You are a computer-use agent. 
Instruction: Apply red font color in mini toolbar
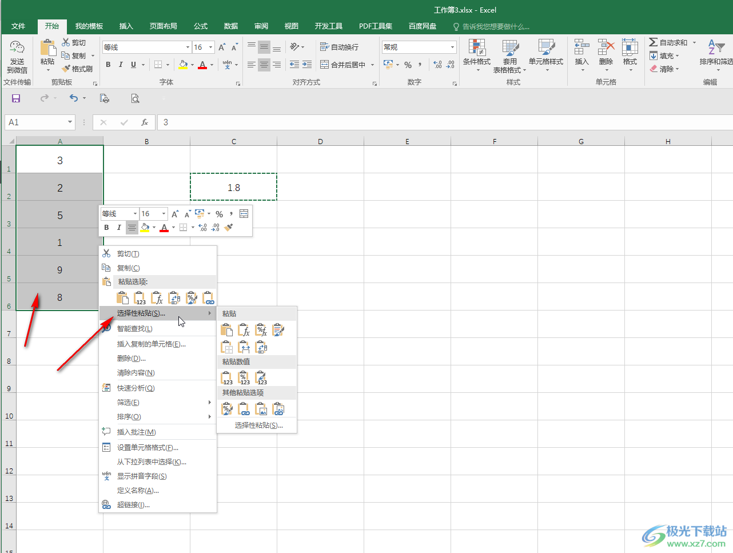164,228
